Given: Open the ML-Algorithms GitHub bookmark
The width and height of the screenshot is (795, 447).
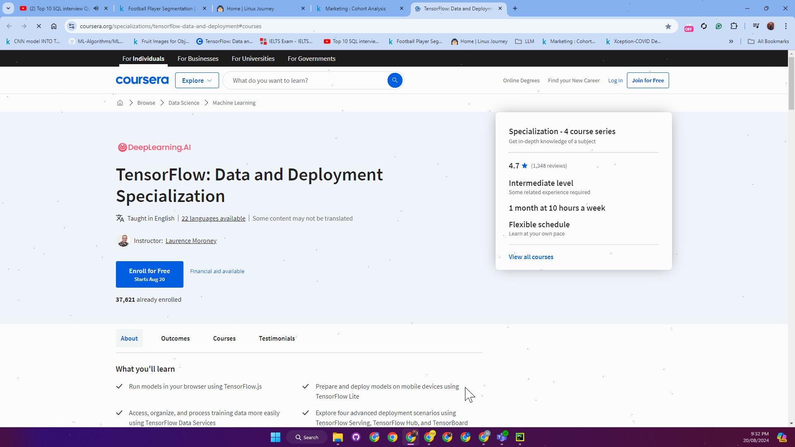Looking at the screenshot, I should 96,41.
